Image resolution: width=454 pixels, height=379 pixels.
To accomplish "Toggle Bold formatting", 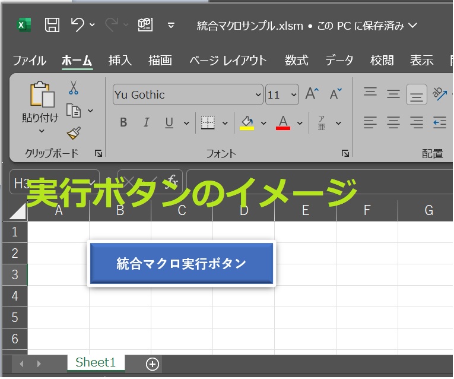I will coord(123,122).
